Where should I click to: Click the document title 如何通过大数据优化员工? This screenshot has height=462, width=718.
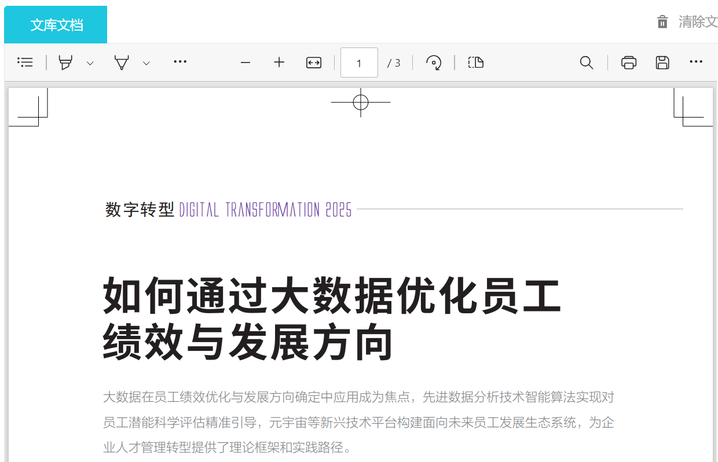pos(332,295)
